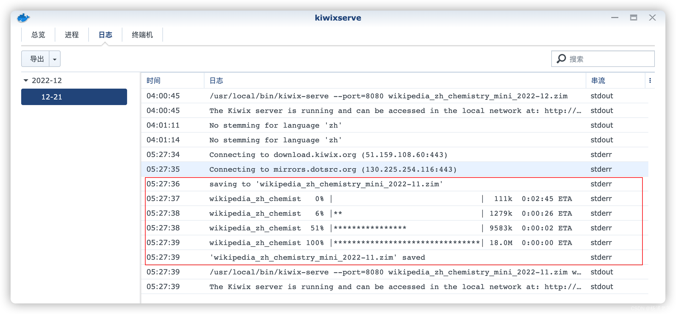This screenshot has width=676, height=314.
Task: Select the 日志 tab
Action: [x=105, y=35]
